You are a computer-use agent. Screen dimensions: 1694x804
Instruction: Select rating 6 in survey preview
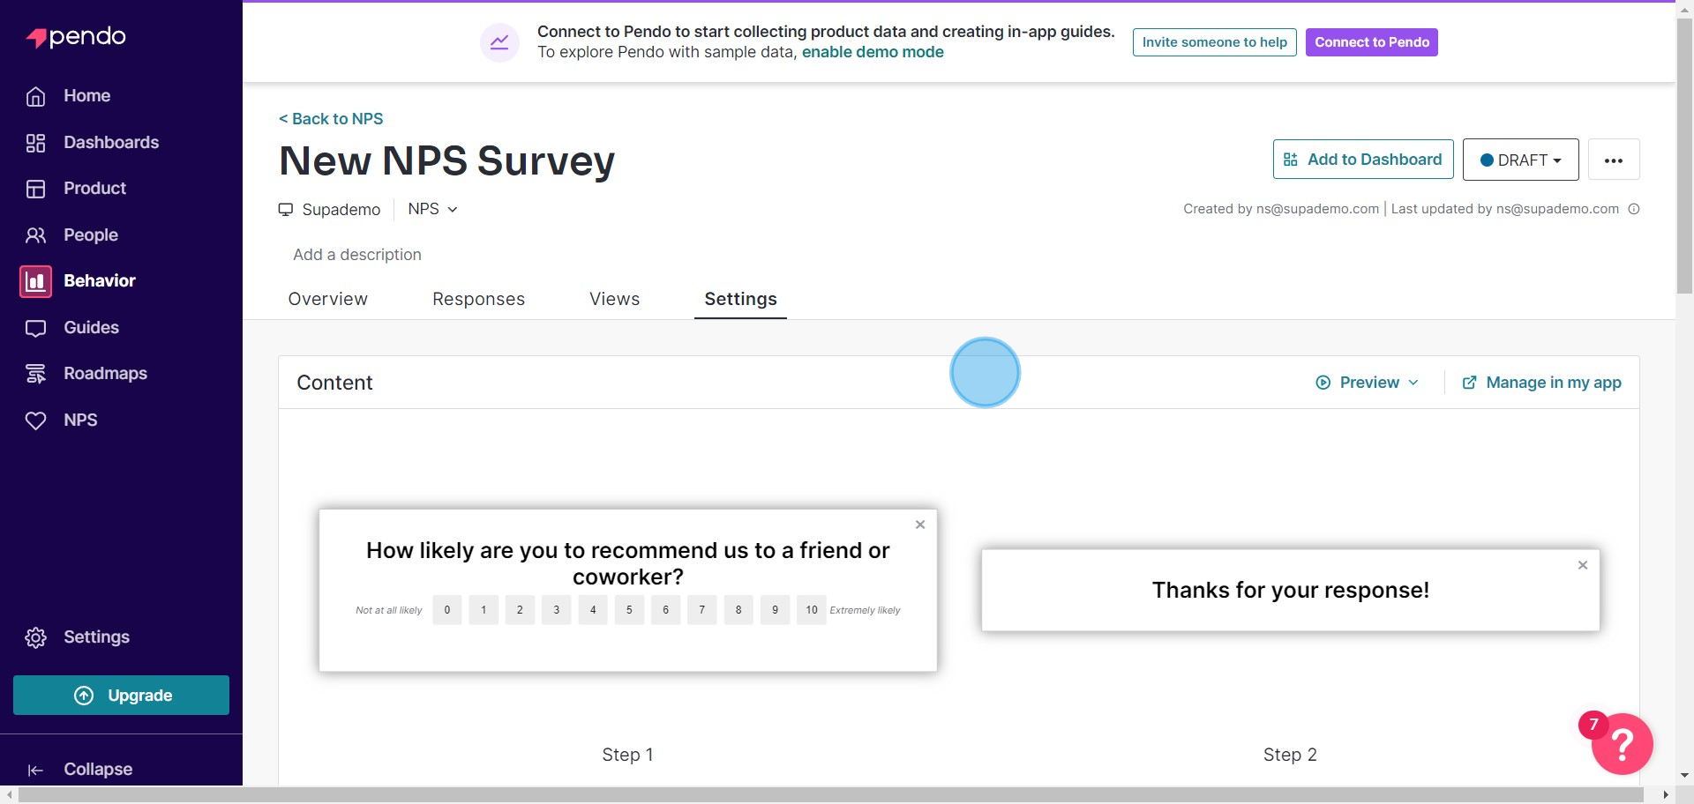665,610
